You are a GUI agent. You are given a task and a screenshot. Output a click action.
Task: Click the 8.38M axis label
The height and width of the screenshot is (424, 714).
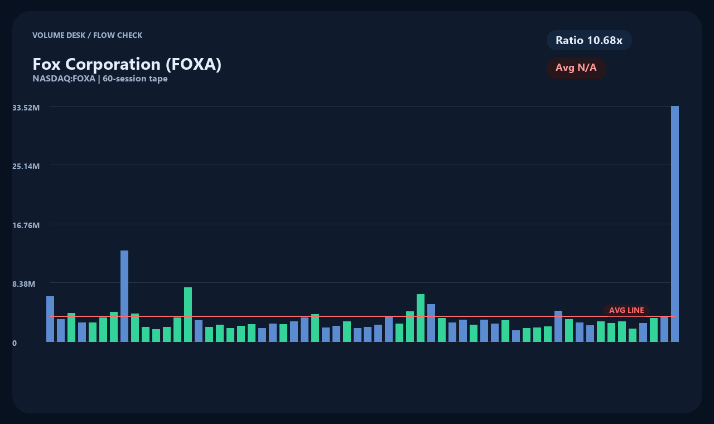point(24,284)
